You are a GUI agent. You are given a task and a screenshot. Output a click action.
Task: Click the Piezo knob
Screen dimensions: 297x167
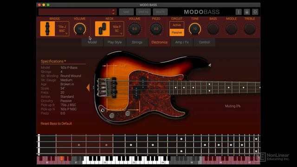tap(156, 29)
